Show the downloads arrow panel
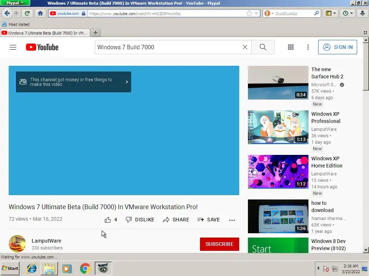This screenshot has height=276, width=369. point(363,13)
